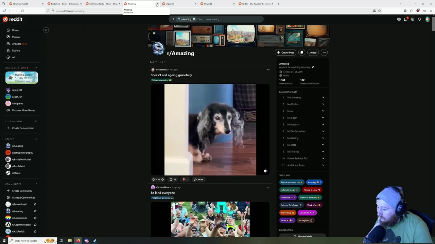Click Firefox icon in taskbar
Viewport: 435px width, 244px height.
tap(78, 241)
